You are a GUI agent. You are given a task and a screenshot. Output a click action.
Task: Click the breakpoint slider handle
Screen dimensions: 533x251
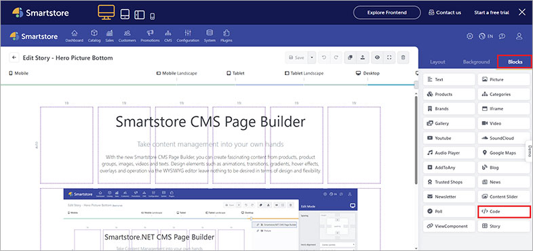tap(416, 85)
